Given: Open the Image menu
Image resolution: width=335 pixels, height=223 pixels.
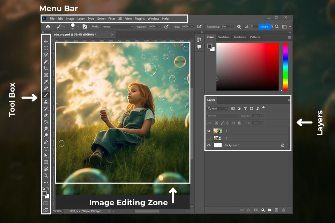Looking at the screenshot, I should point(70,18).
